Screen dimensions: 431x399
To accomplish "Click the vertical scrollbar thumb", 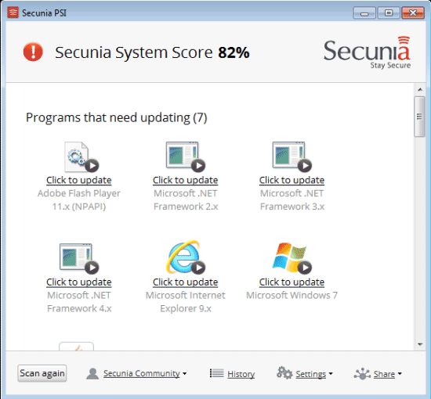I will click(x=420, y=117).
